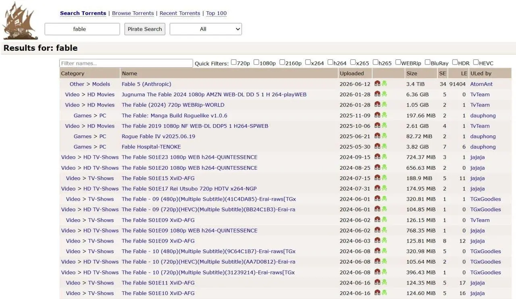Check the x265 quick filter
The width and height of the screenshot is (516, 299).
coord(353,62)
